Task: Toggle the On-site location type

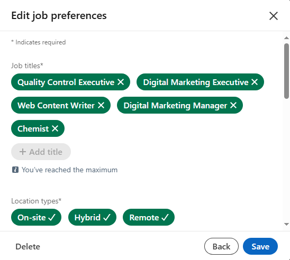Action: coord(36,217)
